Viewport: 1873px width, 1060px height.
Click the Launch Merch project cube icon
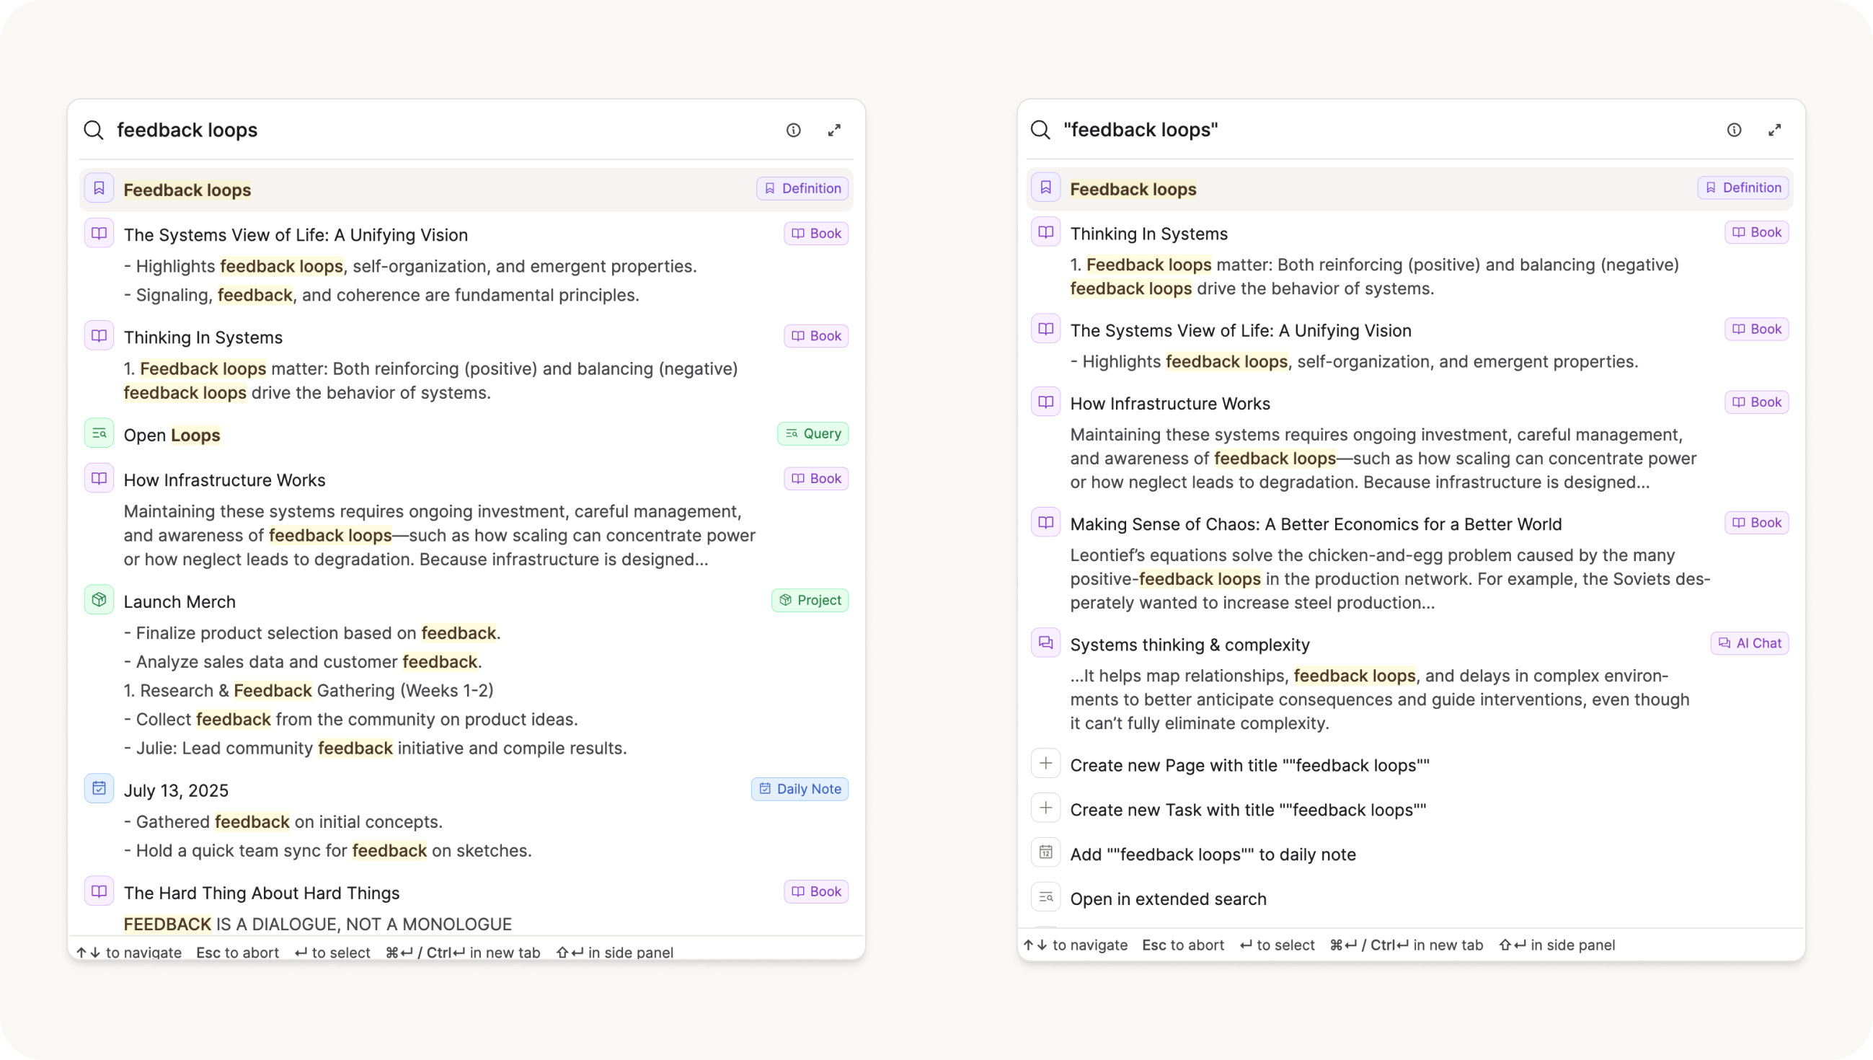click(99, 600)
